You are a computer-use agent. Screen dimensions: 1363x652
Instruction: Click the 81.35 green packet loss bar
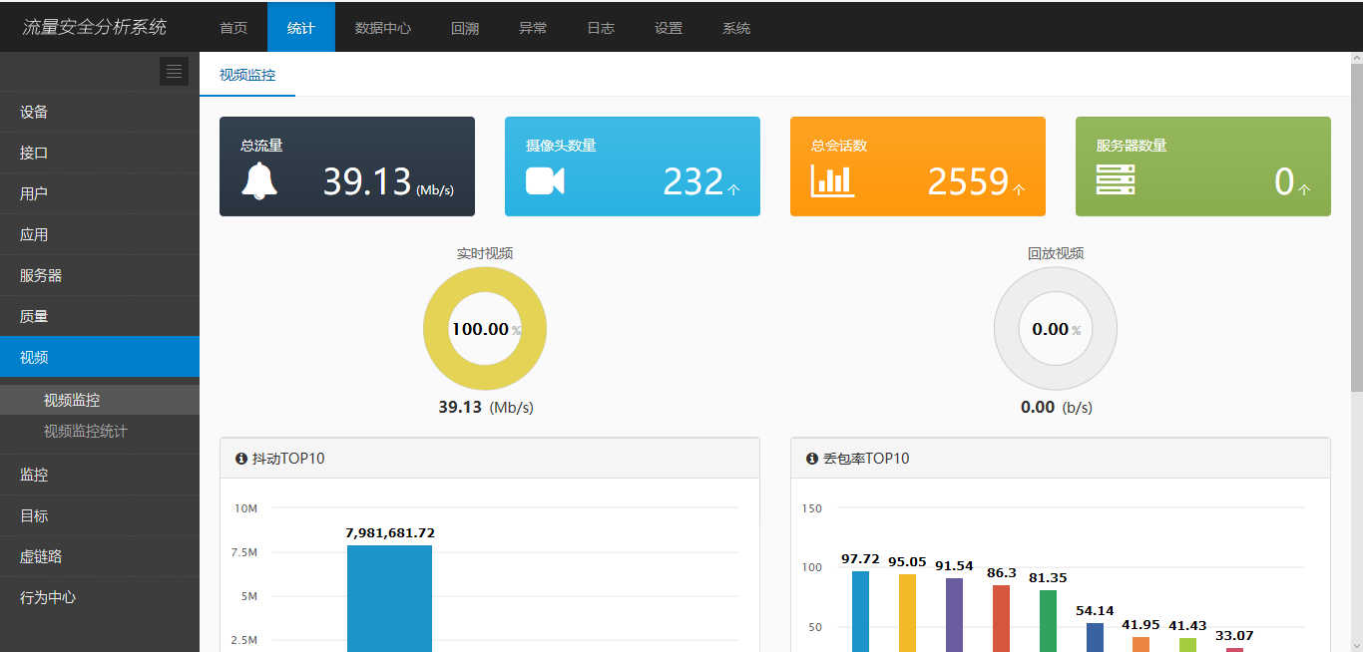click(x=1048, y=621)
